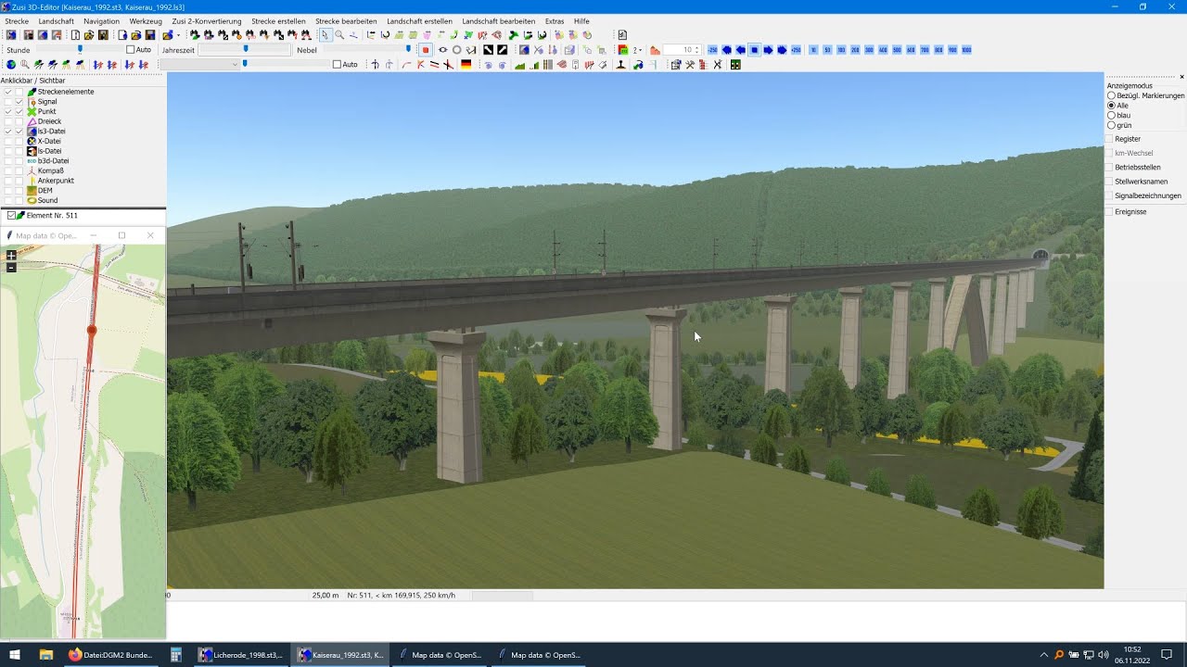Click the red building icon beside step field
This screenshot has height=667, width=1187.
[x=655, y=50]
